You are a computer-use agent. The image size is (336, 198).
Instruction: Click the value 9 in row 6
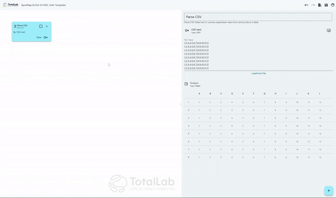tap(286, 142)
